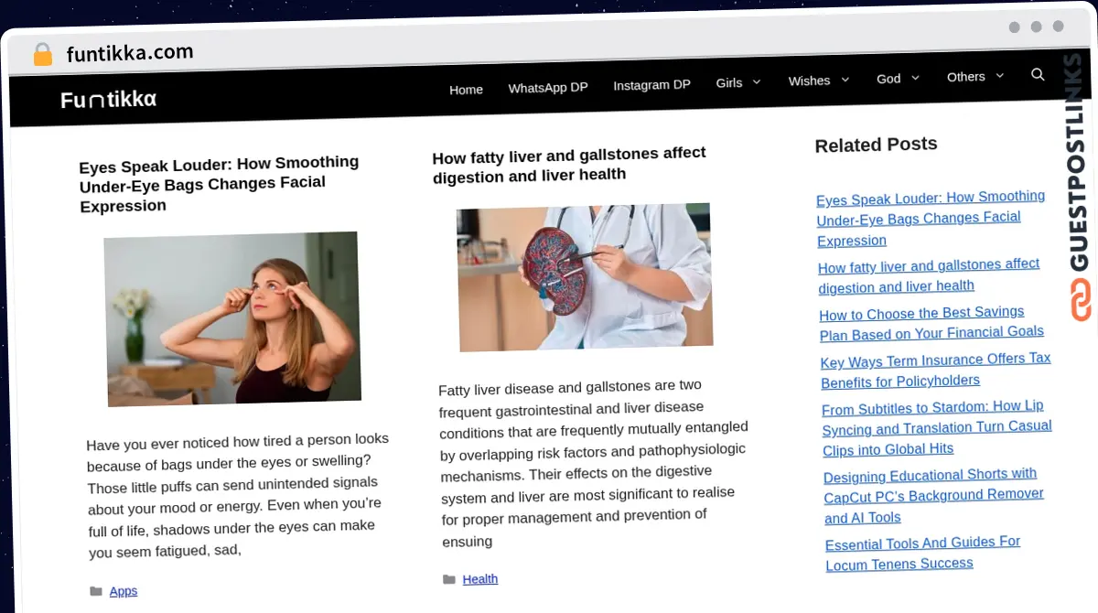Viewport: 1098px width, 613px height.
Task: Open the Savings Plan related post link
Action: 931,323
